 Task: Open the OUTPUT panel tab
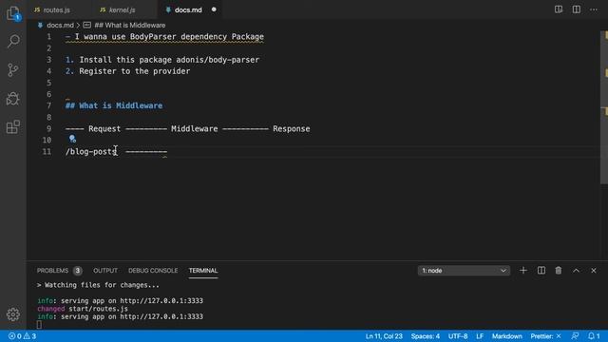105,270
